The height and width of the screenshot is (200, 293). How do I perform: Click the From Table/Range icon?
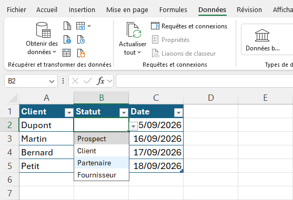66,53
